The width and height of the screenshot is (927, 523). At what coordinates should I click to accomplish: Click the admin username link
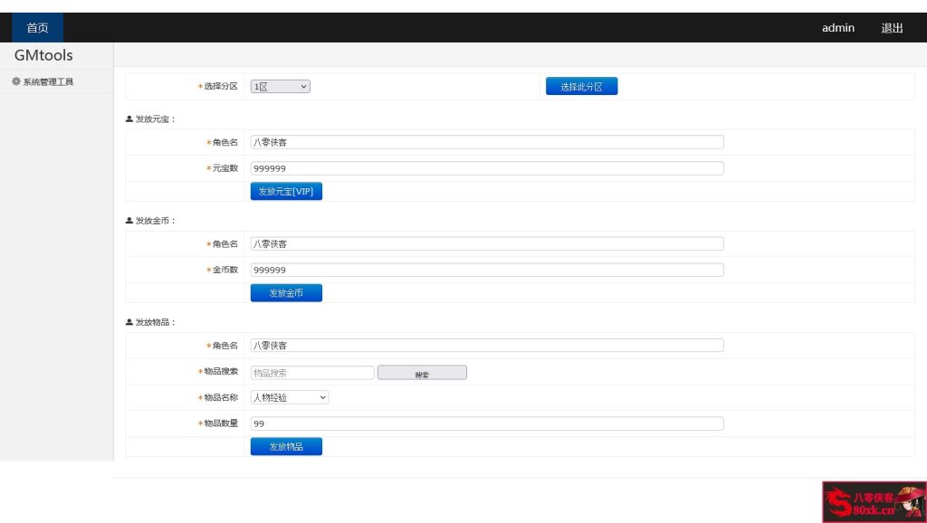coord(837,28)
